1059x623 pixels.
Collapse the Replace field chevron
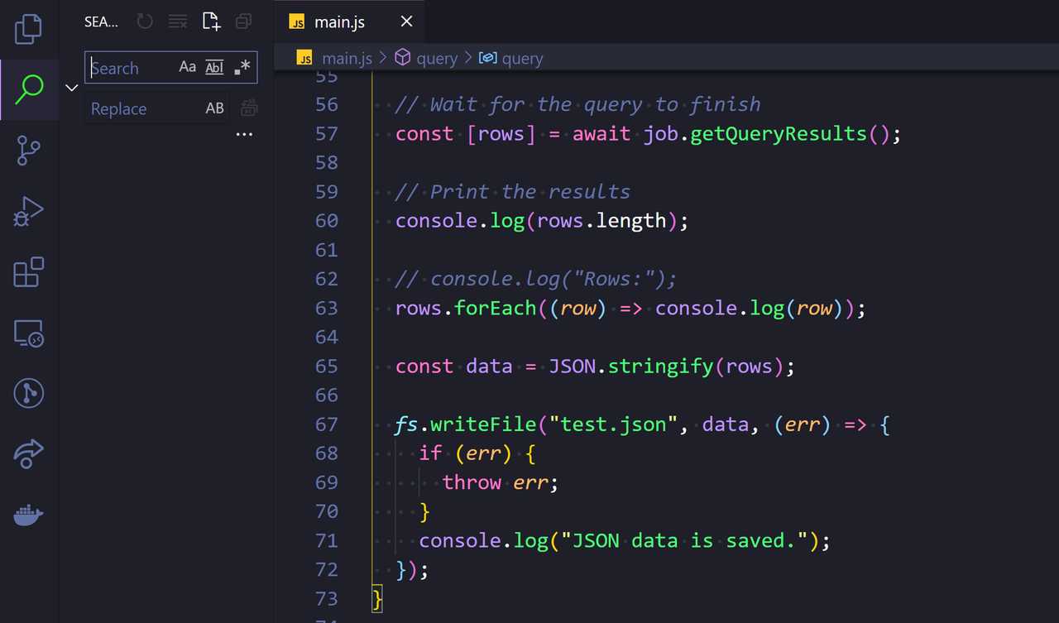coord(72,88)
